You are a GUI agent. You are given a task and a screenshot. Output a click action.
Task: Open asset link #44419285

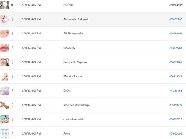[176, 48]
